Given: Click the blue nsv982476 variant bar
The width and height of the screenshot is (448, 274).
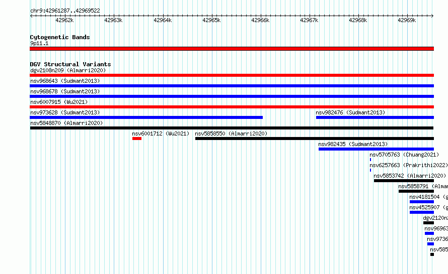Looking at the screenshot, I should 375,117.
